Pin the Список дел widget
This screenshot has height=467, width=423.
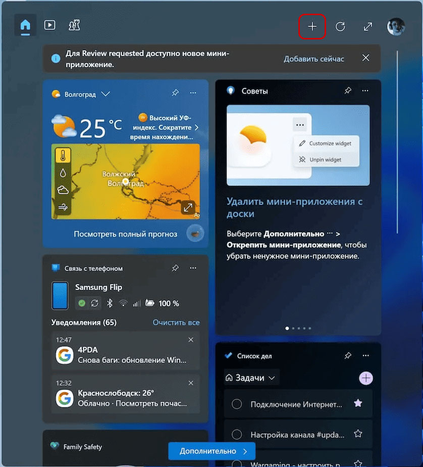348,356
